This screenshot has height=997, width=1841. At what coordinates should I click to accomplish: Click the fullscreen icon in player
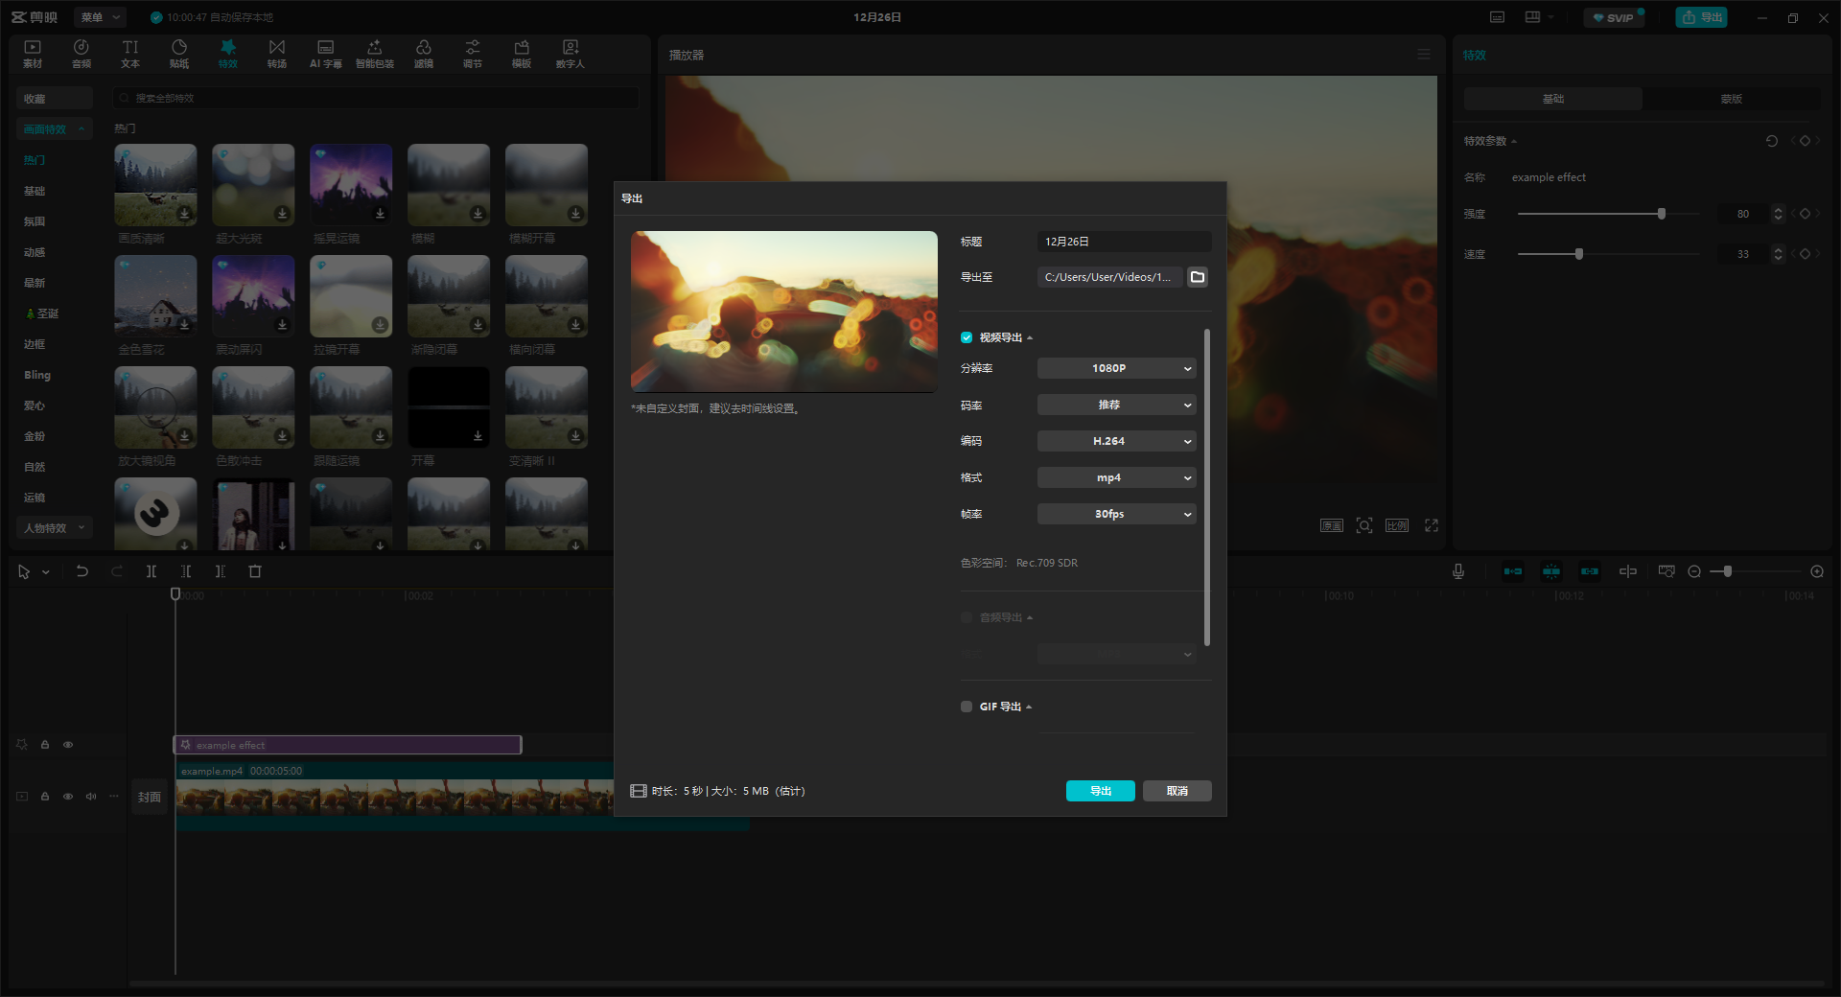(1432, 525)
